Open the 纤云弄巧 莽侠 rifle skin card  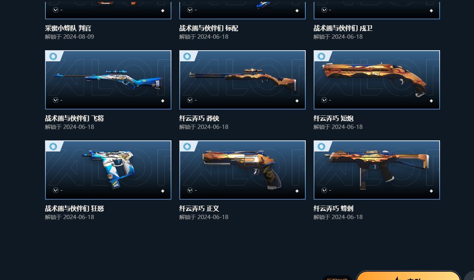pyautogui.click(x=243, y=80)
